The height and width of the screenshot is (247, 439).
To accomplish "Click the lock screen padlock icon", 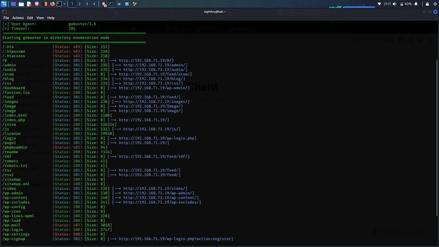I will tap(427, 4).
